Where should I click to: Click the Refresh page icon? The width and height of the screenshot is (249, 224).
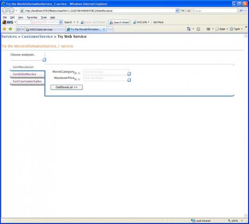[183, 11]
